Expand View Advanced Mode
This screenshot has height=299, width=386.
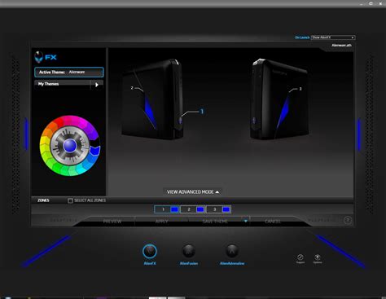193,192
